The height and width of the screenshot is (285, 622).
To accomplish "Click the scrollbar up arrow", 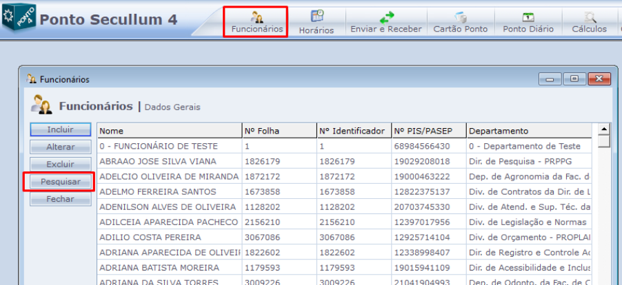I will tap(604, 129).
